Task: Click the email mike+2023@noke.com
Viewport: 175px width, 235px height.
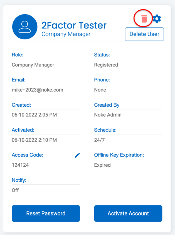Action: (x=38, y=90)
